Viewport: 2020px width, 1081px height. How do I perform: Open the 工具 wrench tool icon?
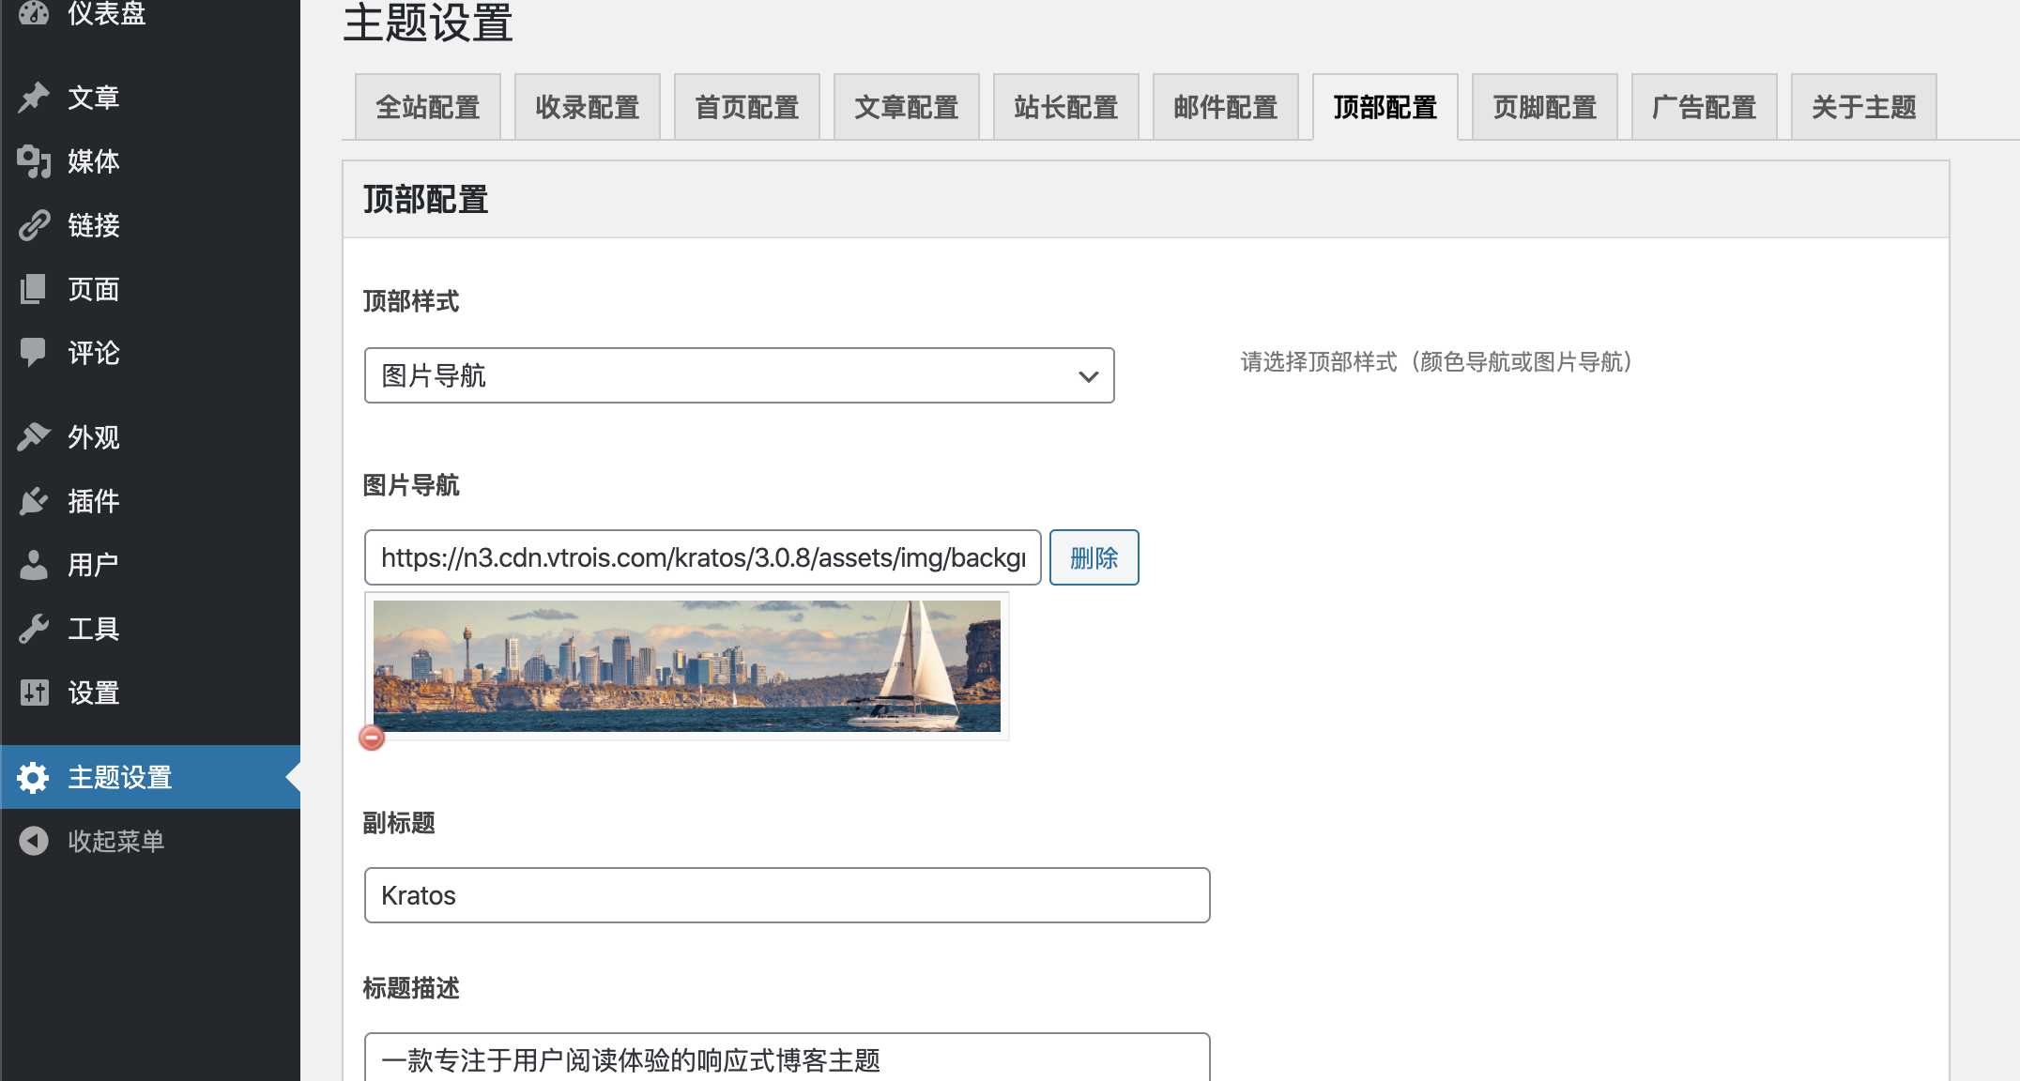[x=35, y=629]
